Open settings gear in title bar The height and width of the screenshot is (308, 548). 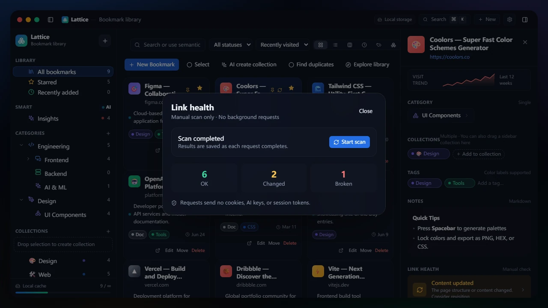[509, 19]
